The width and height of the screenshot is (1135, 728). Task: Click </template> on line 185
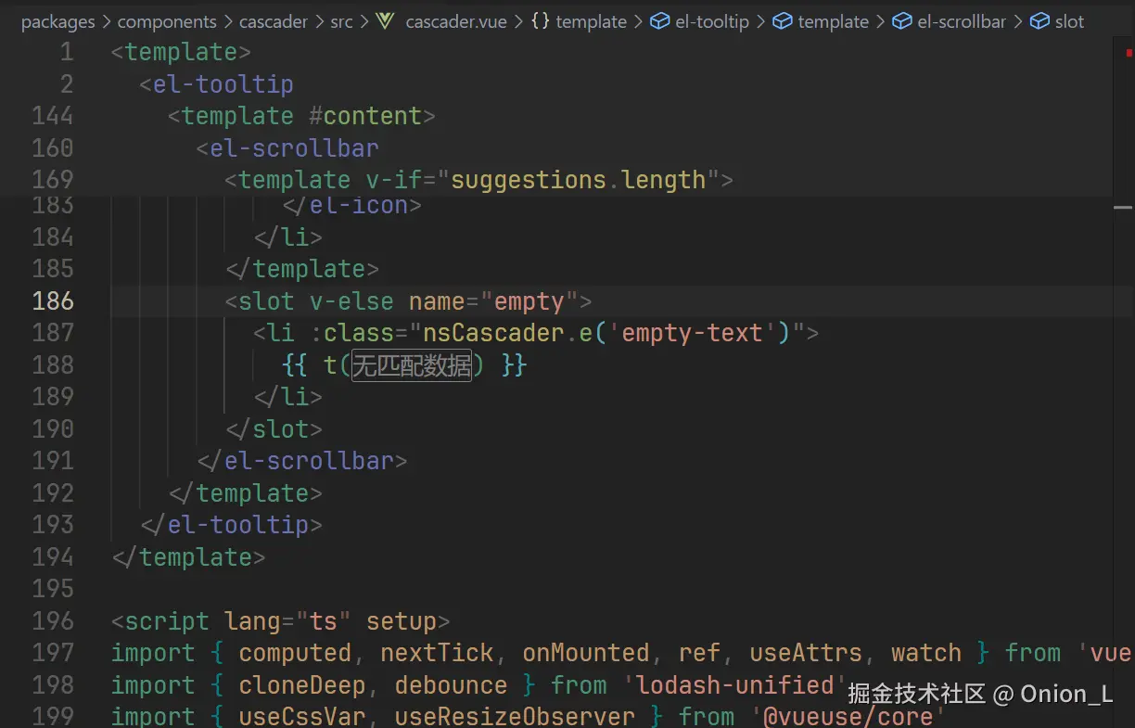302,269
